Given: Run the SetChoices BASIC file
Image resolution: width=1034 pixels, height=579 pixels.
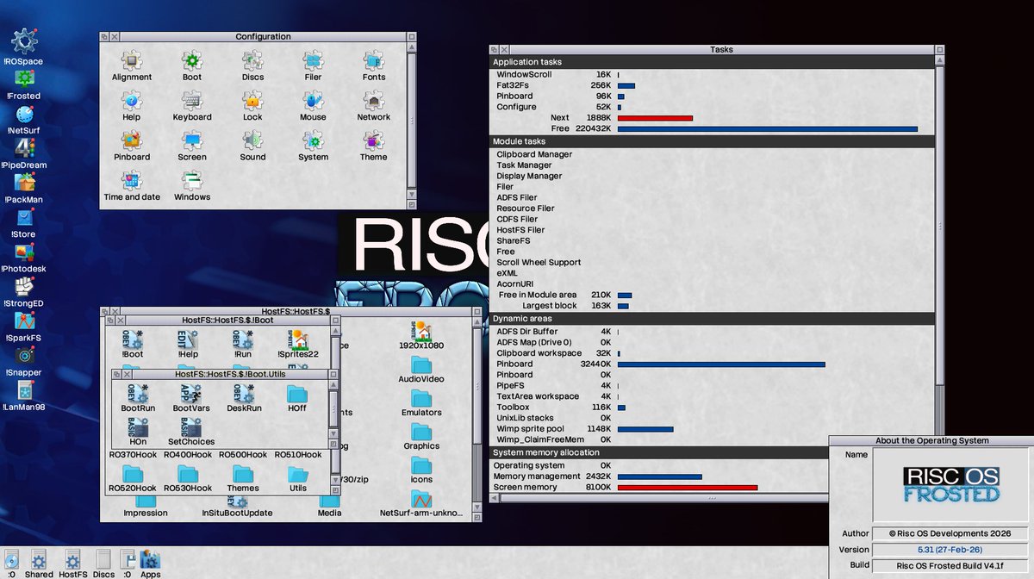Looking at the screenshot, I should [191, 428].
